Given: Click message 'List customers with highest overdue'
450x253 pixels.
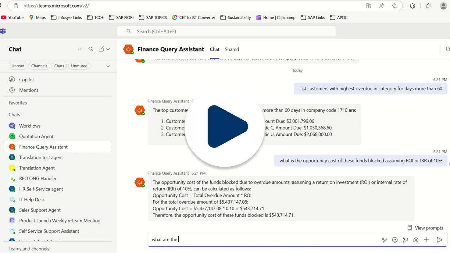Looking at the screenshot, I should [x=371, y=89].
